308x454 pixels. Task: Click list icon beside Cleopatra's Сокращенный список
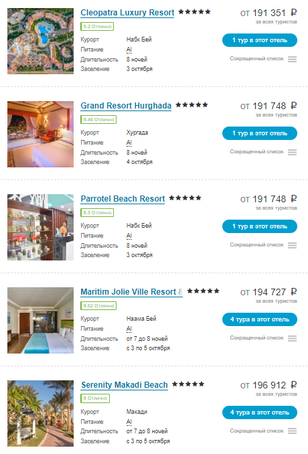click(292, 59)
